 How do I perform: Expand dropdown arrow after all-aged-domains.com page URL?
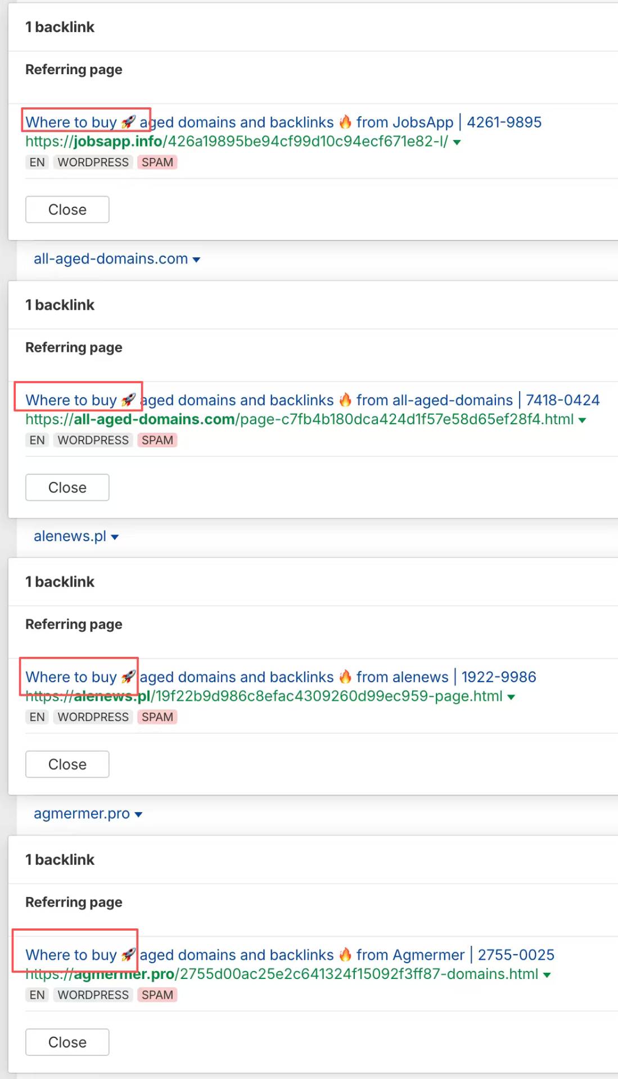(582, 420)
